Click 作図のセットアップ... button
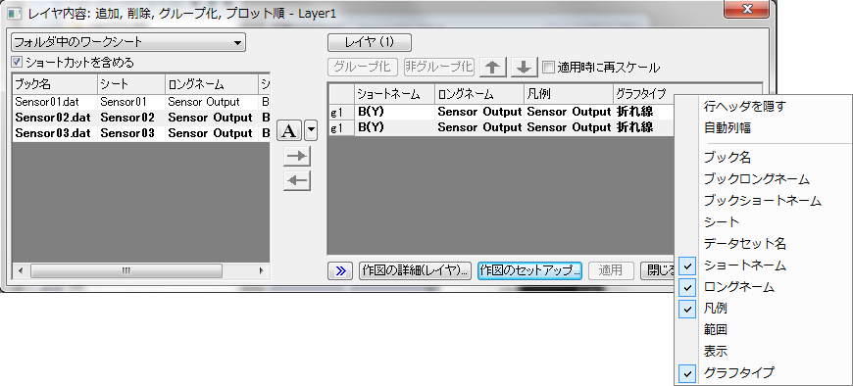 click(x=529, y=270)
